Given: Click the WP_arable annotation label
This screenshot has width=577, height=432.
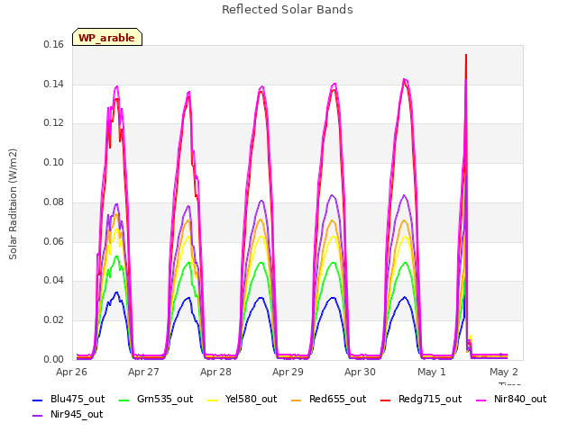Looking at the screenshot, I should 106,38.
